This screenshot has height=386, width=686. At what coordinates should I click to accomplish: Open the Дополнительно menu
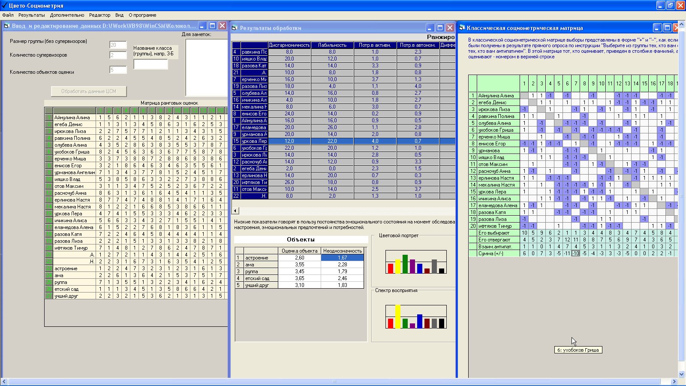[67, 15]
